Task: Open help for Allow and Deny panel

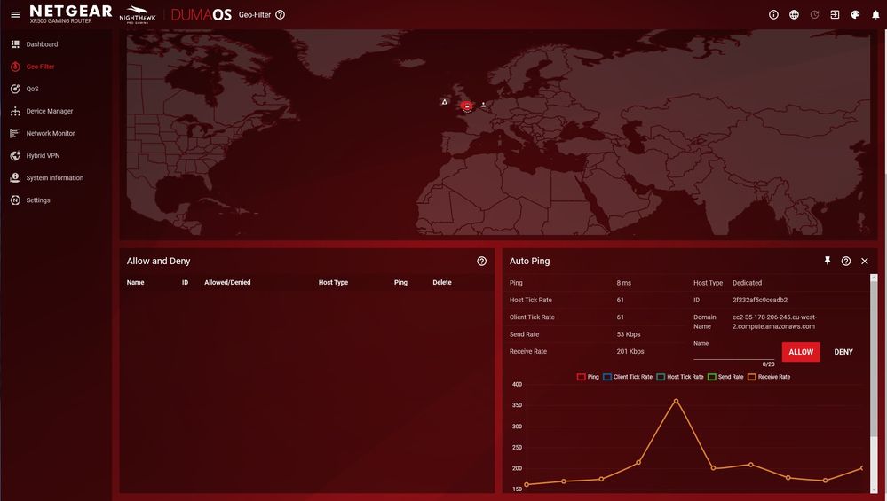Action: (x=481, y=262)
